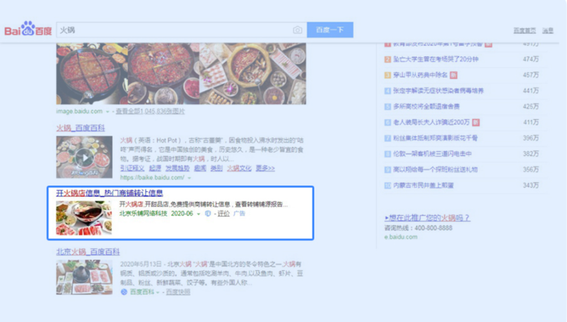Click the 更多>> link
The width and height of the screenshot is (567, 322).
[x=265, y=168]
